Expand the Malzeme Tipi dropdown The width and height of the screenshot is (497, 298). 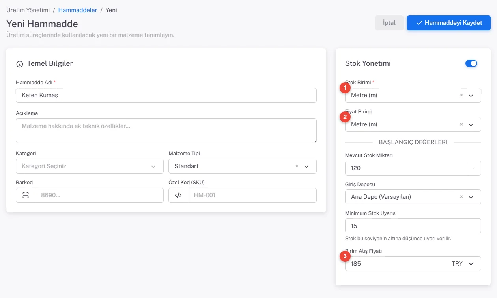306,166
